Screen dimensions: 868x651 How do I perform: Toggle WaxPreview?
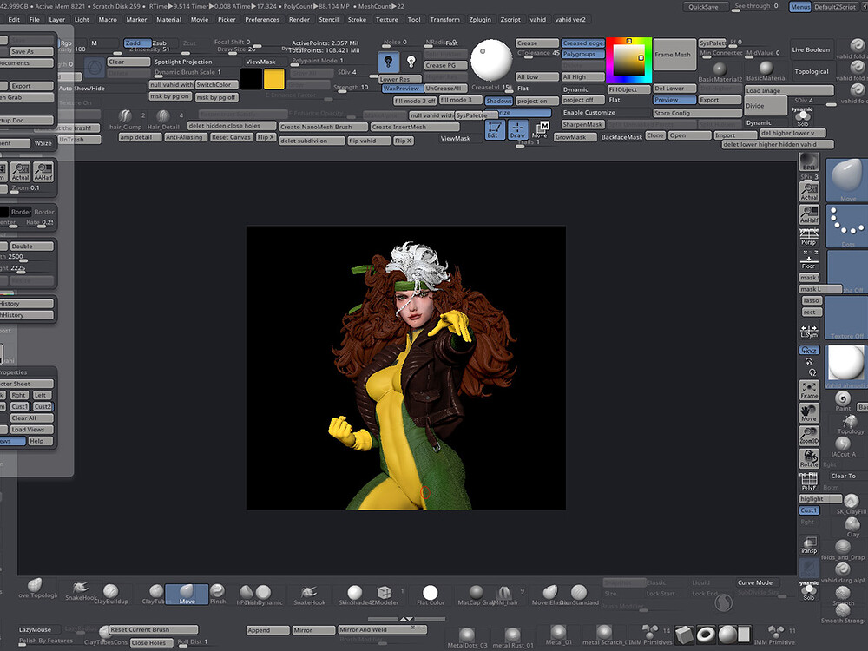coord(403,88)
